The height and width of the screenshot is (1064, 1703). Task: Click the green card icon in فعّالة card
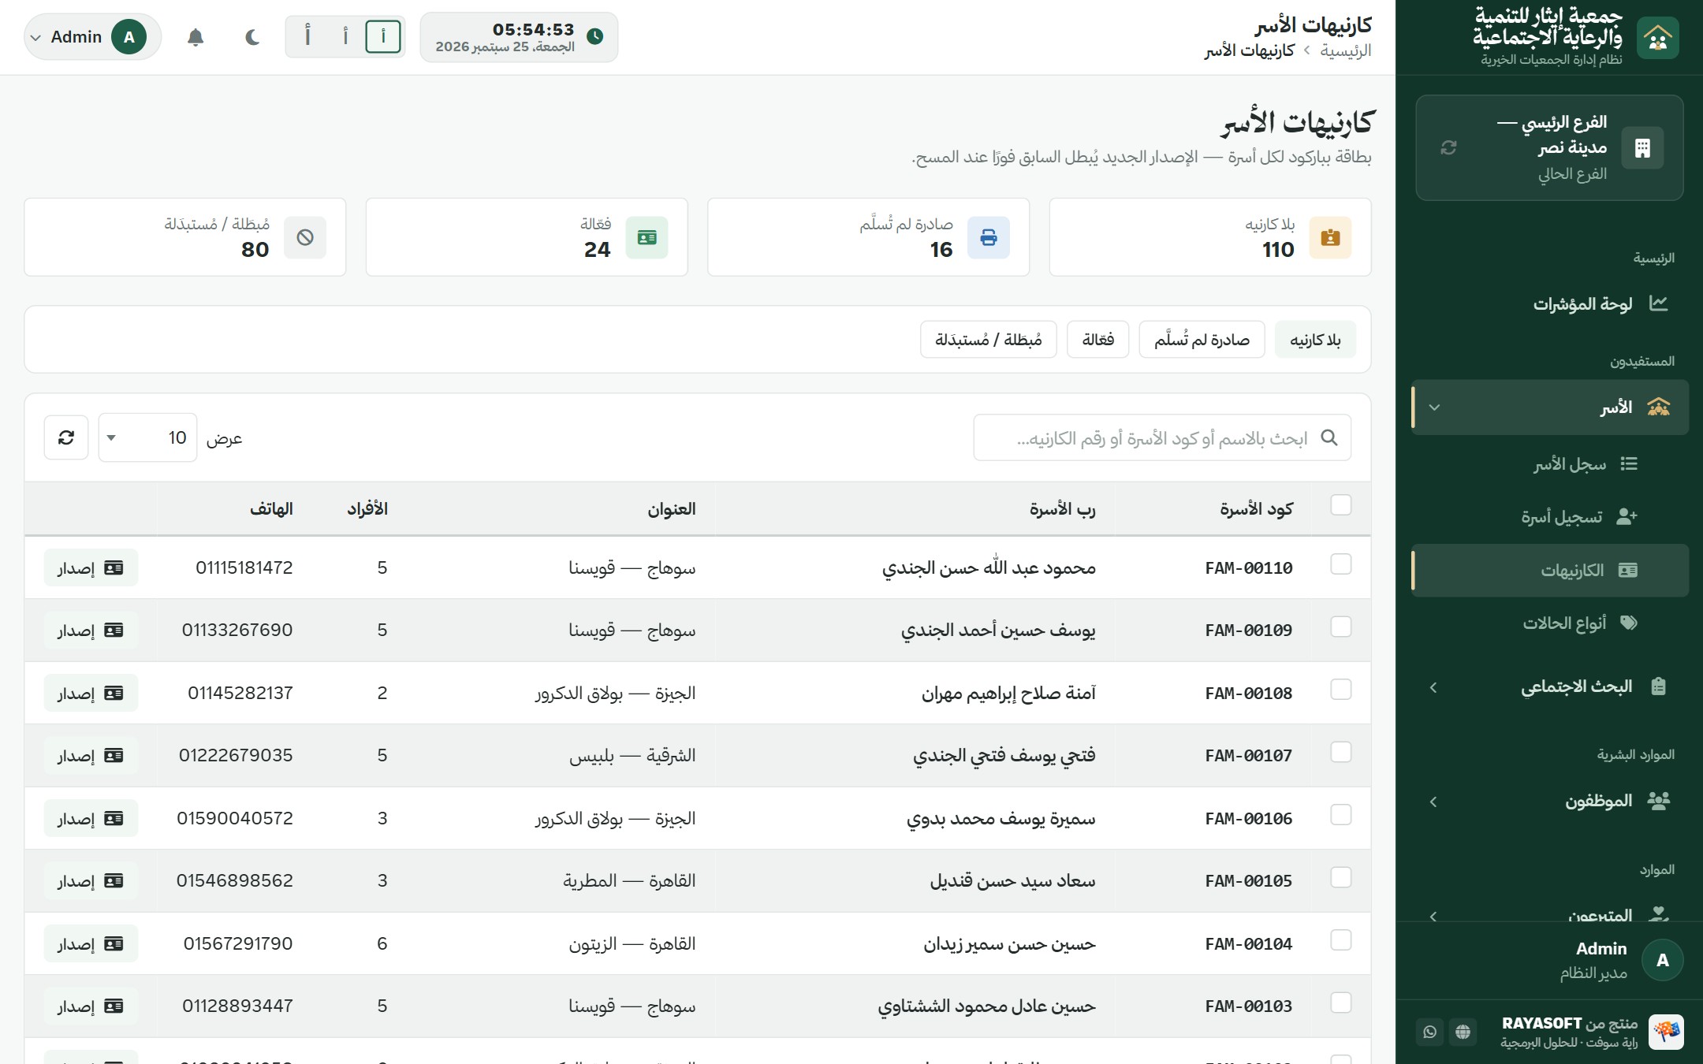(647, 237)
